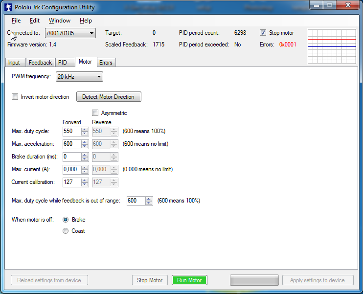This screenshot has height=294, width=363.
Task: Click the Stop Motor button
Action: tap(150, 280)
